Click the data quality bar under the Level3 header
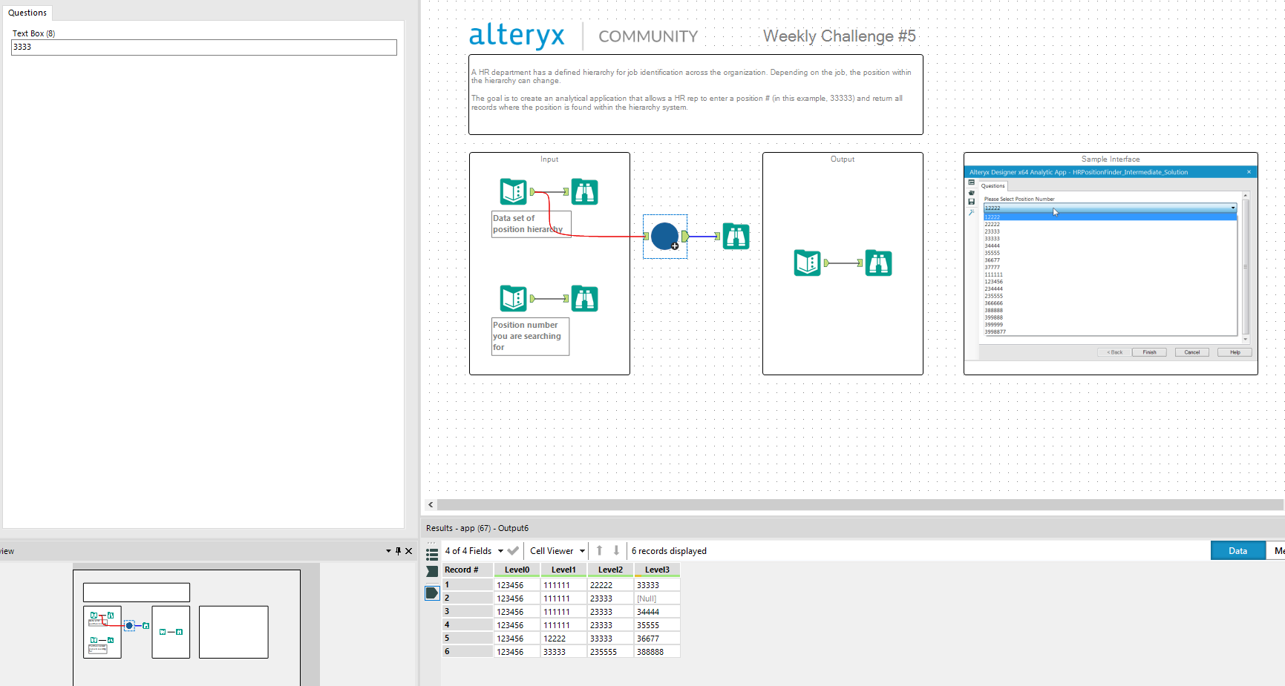The height and width of the screenshot is (686, 1285). 656,577
